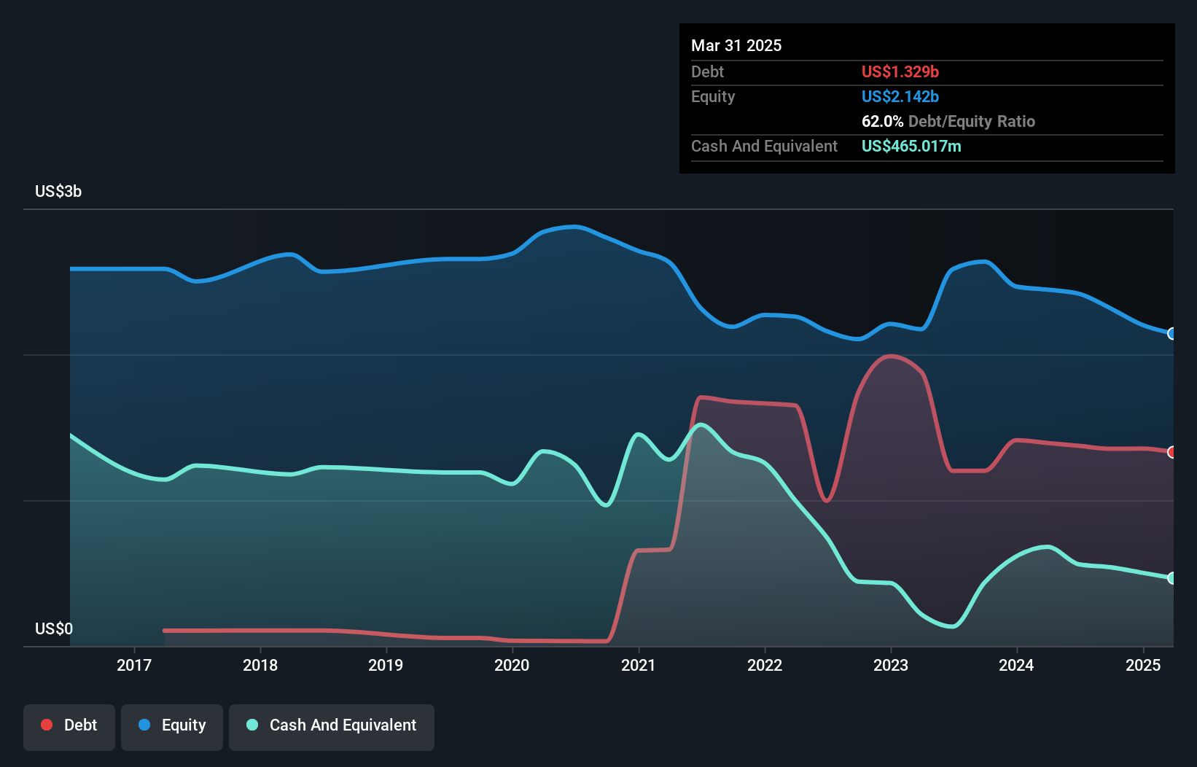
Task: Click the blue Equity legend dot
Action: pos(144,725)
